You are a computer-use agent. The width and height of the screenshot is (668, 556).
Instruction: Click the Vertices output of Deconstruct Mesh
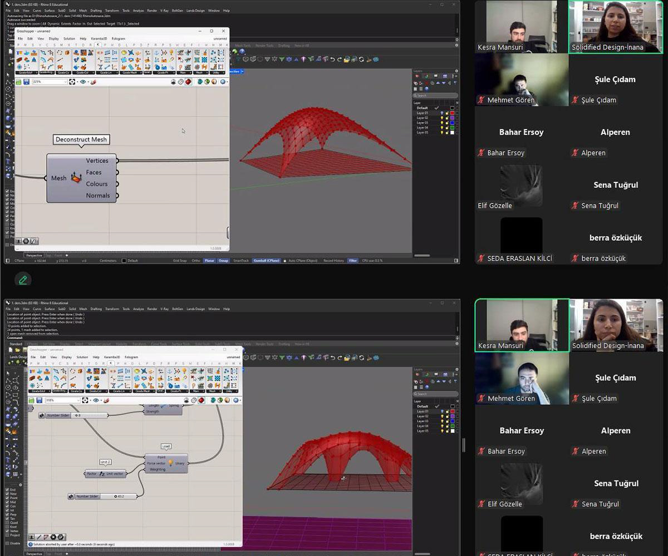(x=117, y=161)
